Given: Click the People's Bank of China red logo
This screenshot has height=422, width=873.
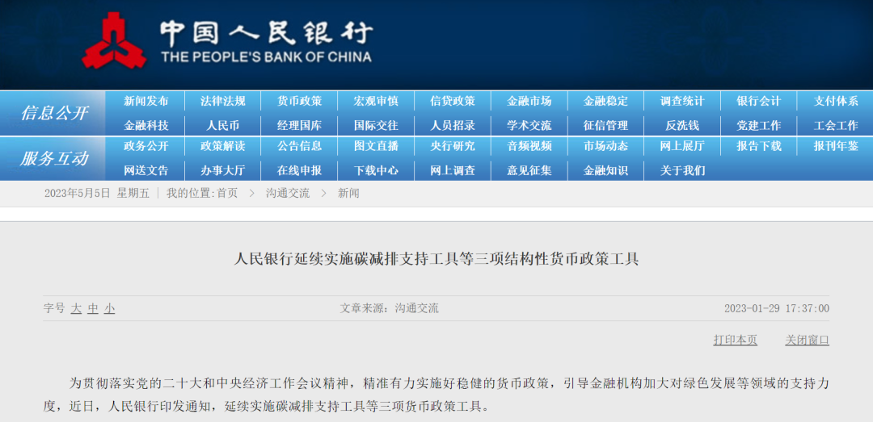Looking at the screenshot, I should pos(114,40).
